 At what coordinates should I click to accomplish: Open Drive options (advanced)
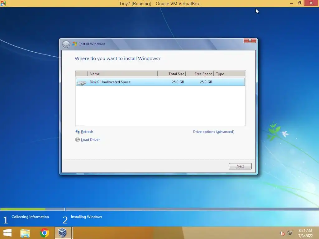point(214,132)
